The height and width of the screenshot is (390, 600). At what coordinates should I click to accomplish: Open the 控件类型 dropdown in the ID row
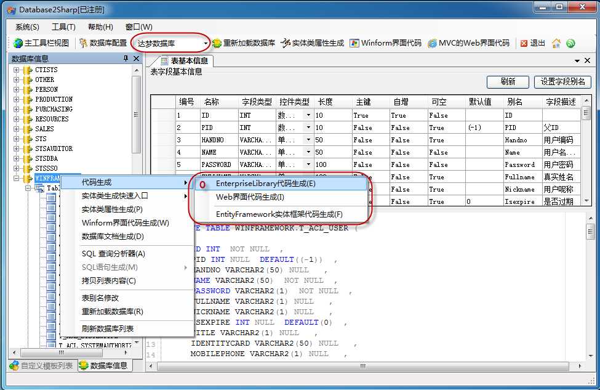308,115
